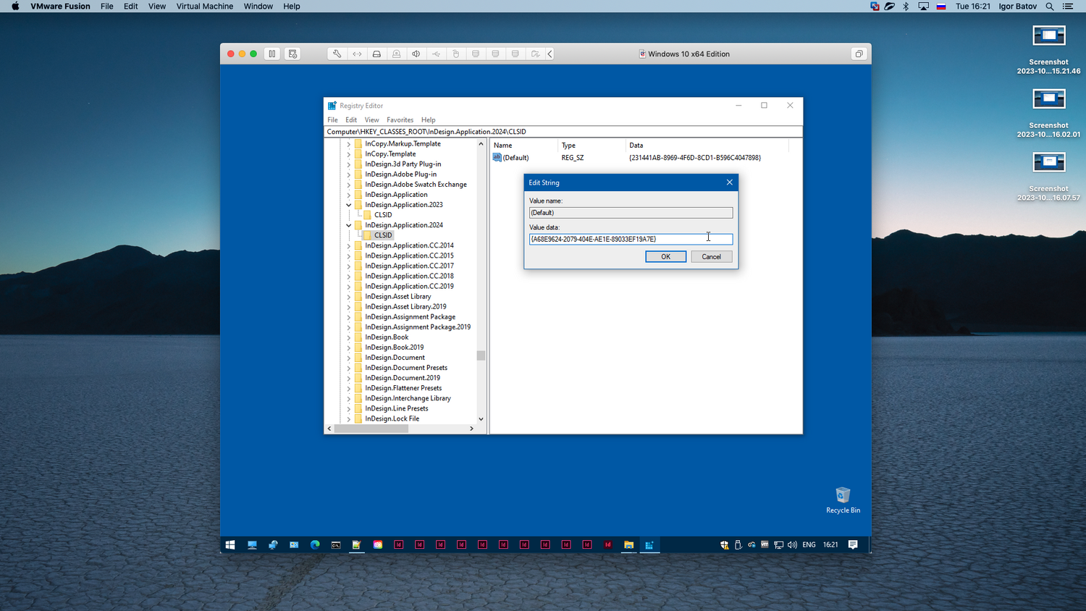The height and width of the screenshot is (611, 1086).
Task: Open Windows notification center icon
Action: pos(853,545)
